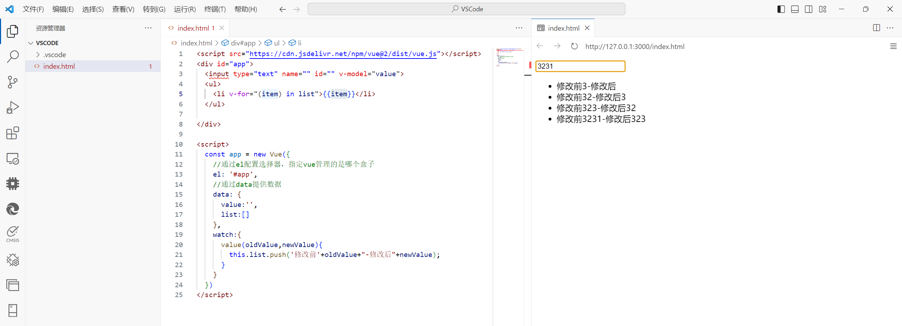Follow the vue.js CDN link in code
902x326 pixels.
(343, 54)
